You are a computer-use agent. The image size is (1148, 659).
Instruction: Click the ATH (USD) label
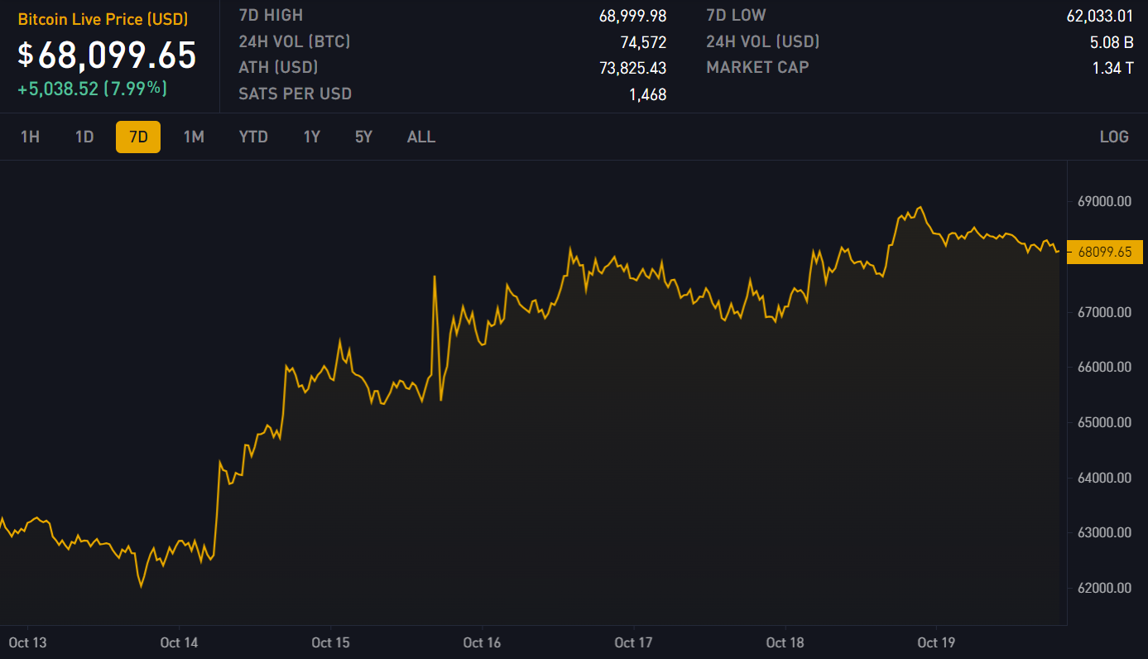tap(278, 67)
